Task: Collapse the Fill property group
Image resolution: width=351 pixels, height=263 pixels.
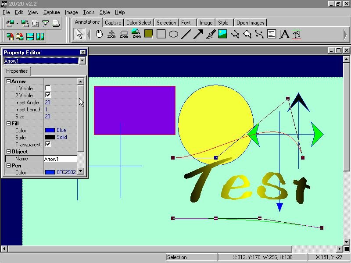Action: point(8,124)
